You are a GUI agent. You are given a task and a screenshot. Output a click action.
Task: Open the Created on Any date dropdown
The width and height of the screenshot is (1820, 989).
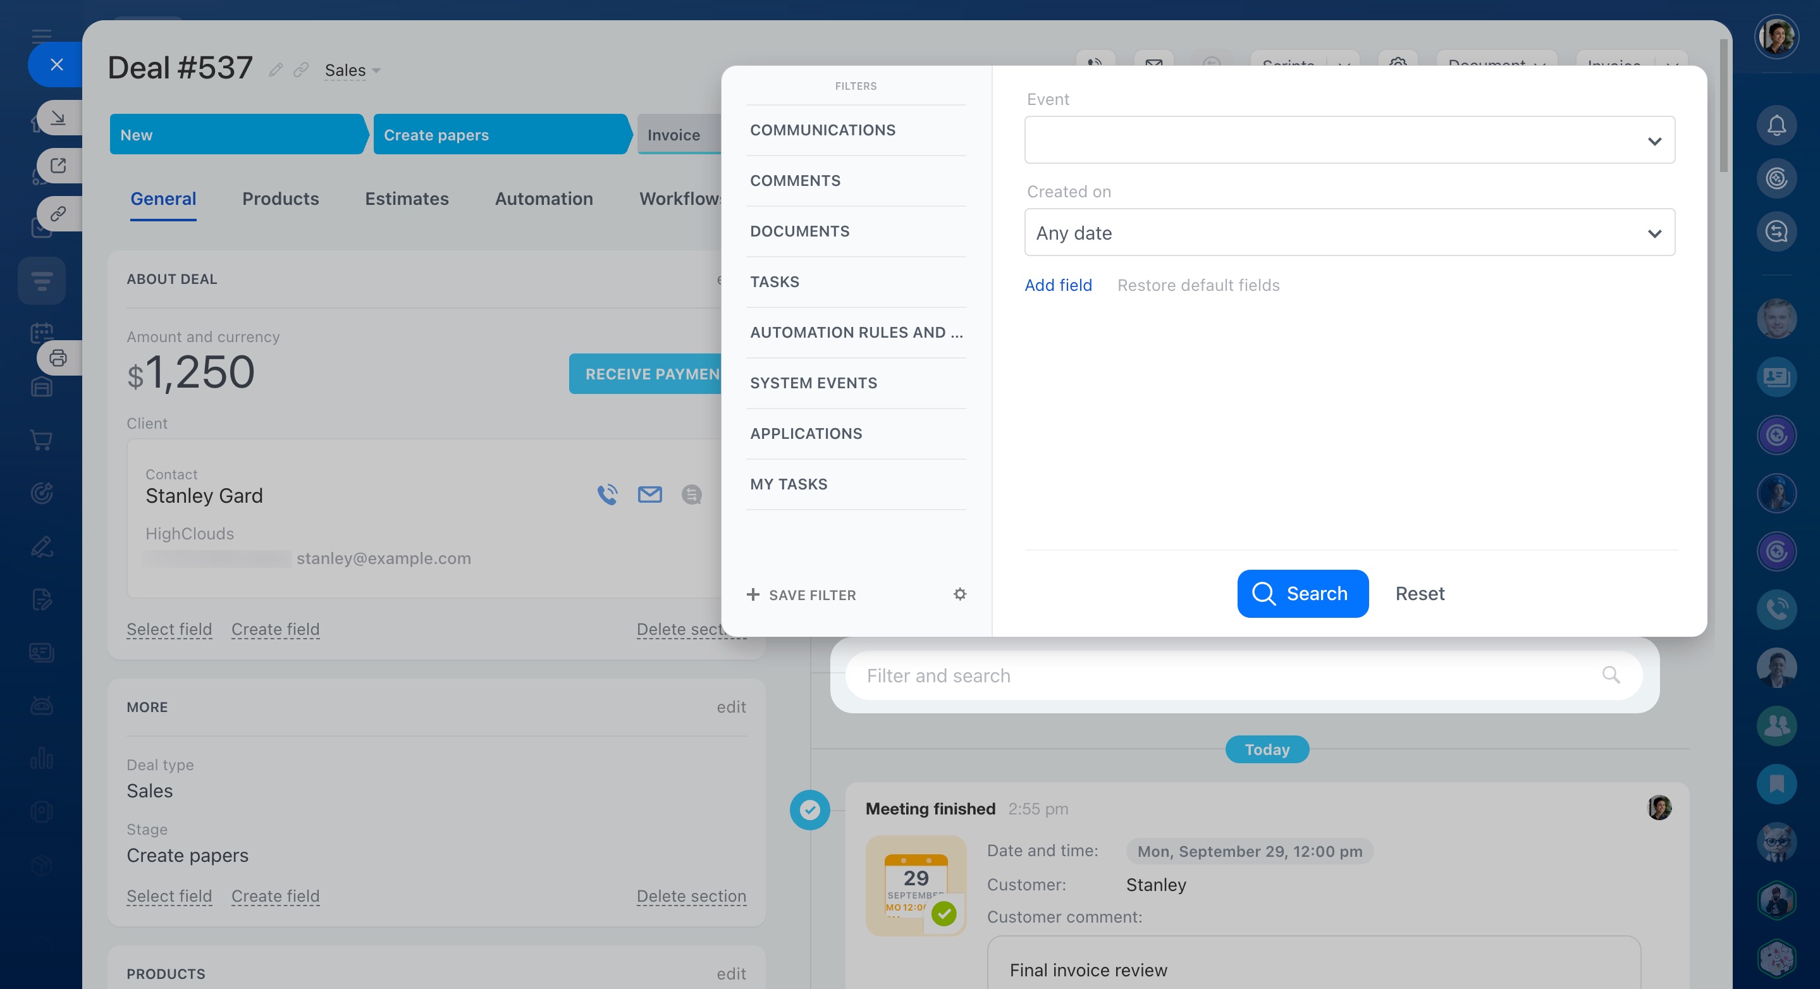tap(1349, 233)
